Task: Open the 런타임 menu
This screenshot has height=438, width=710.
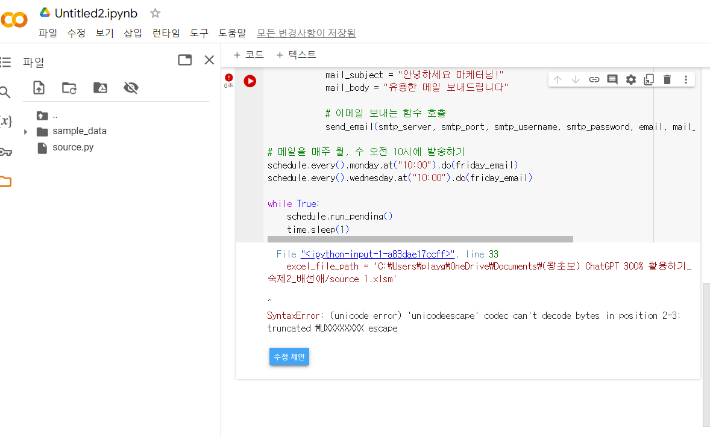Action: (166, 33)
